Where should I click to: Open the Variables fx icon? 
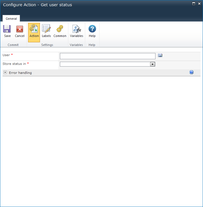pyautogui.click(x=77, y=29)
